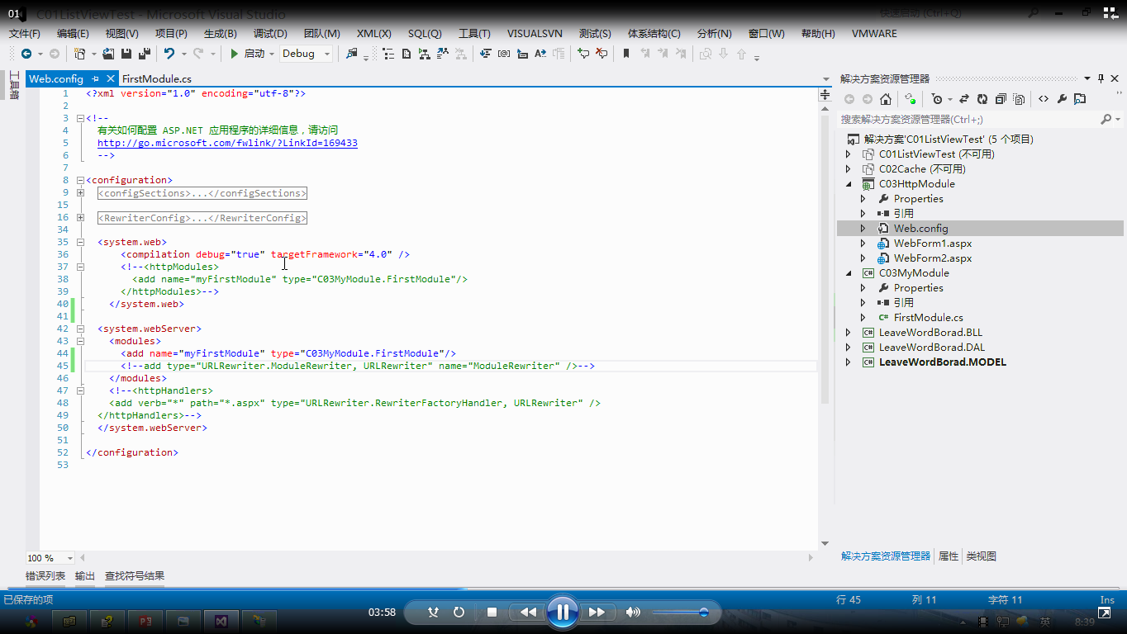Mute the video player speaker icon
Screen dimensions: 1127x634
tap(633, 612)
